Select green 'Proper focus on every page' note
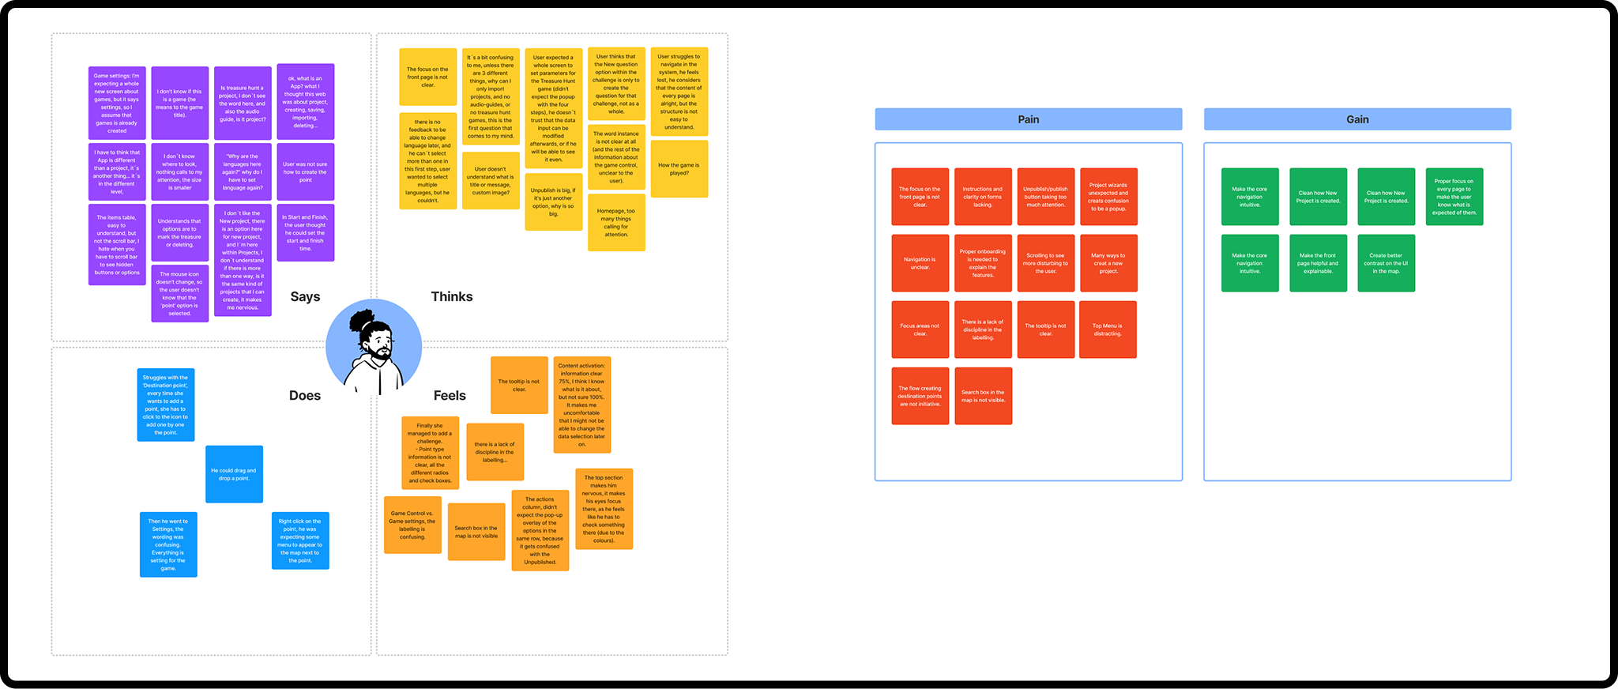Viewport: 1618px width, 689px height. click(x=1454, y=197)
